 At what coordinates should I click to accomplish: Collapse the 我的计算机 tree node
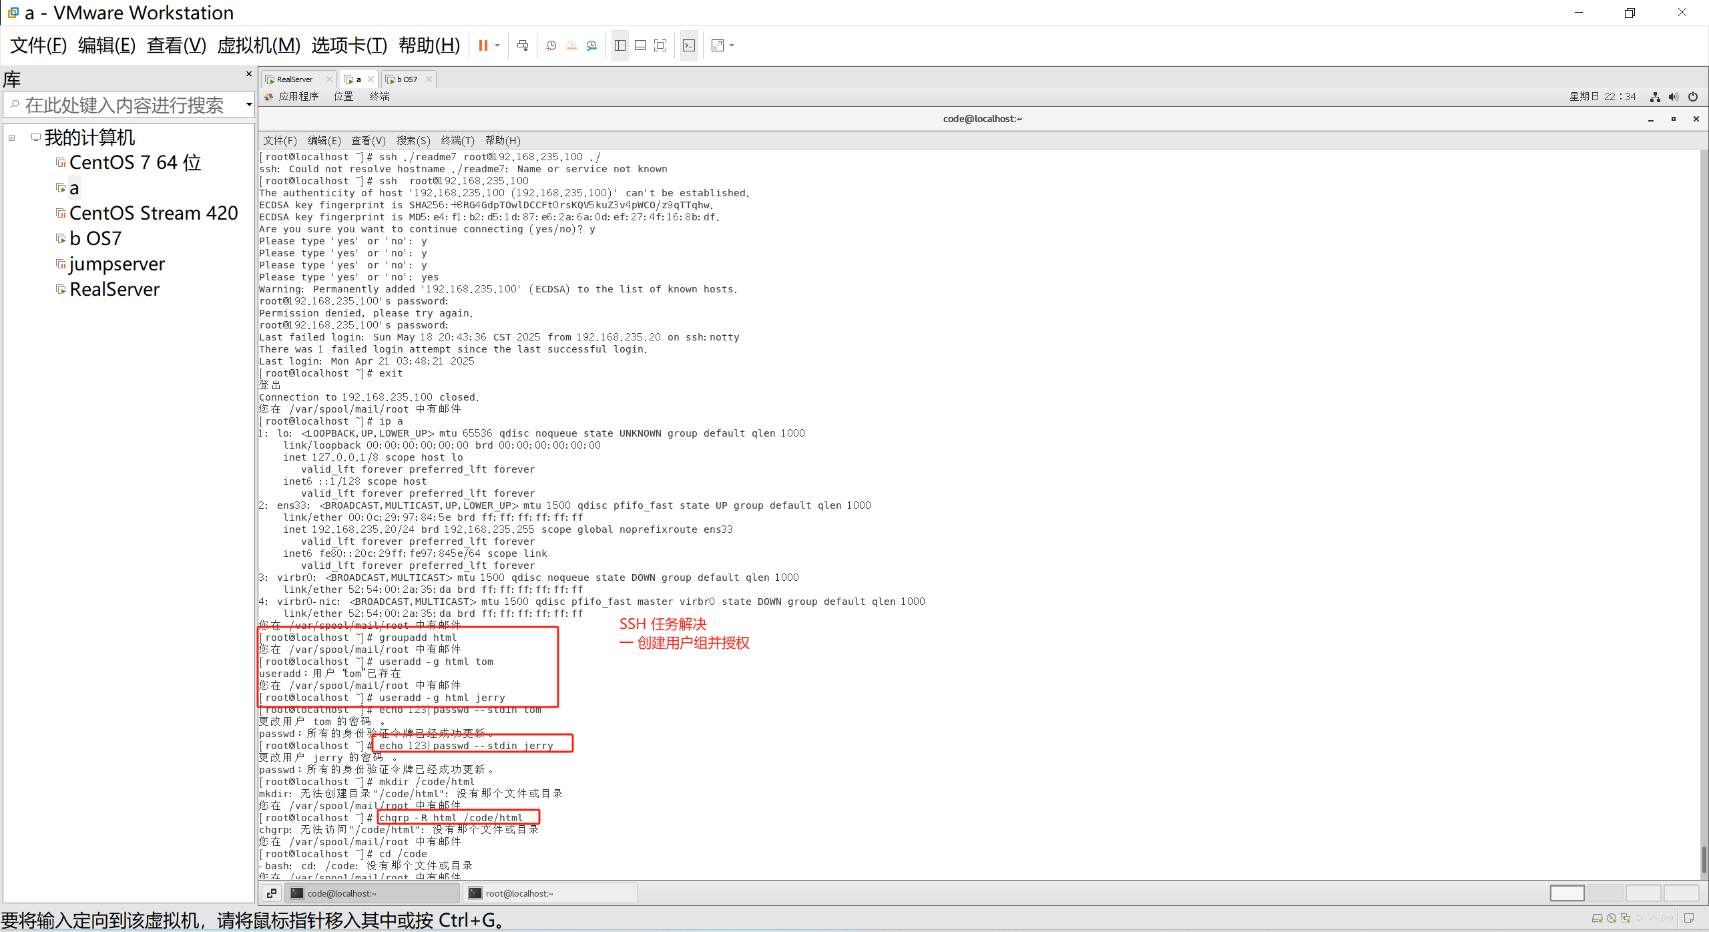click(12, 138)
